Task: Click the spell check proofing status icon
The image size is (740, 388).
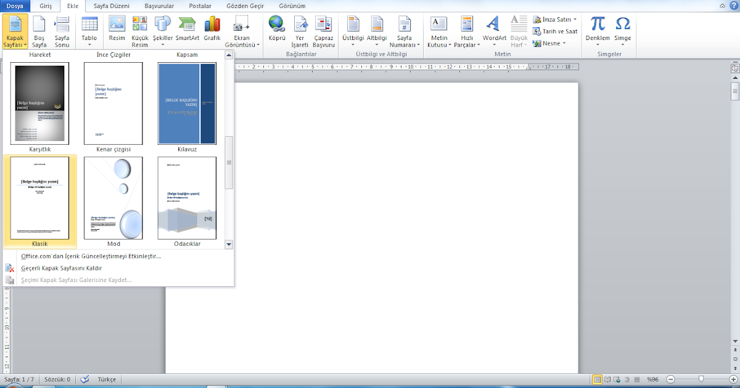Action: coord(85,379)
